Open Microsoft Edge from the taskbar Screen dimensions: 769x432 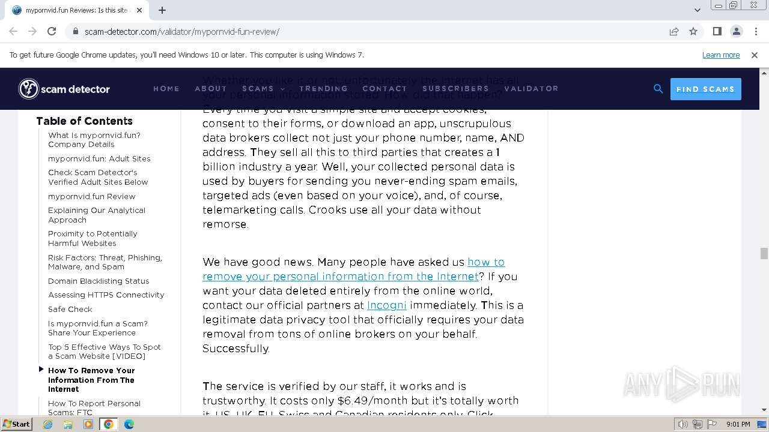click(129, 424)
